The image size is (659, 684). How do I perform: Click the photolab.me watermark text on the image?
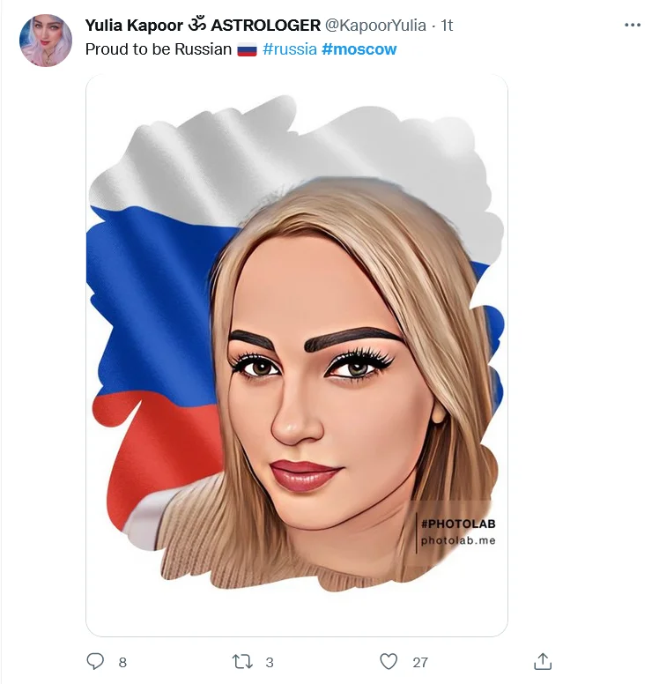point(457,540)
